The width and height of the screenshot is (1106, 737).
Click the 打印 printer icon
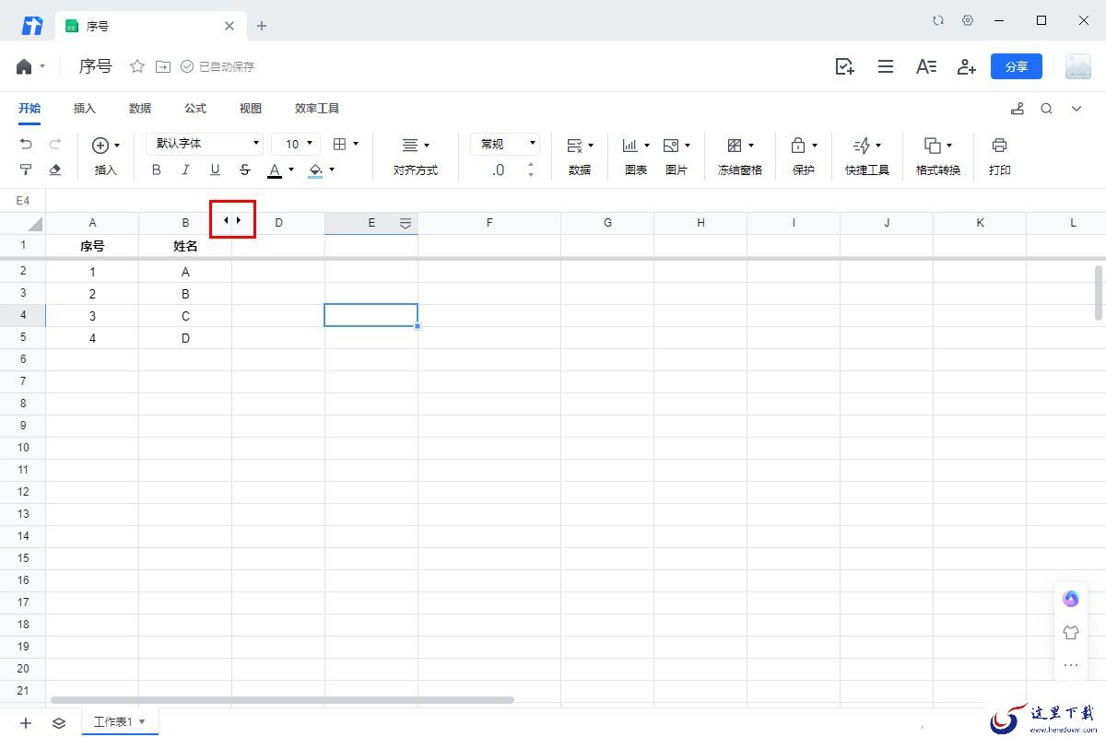tap(1000, 146)
